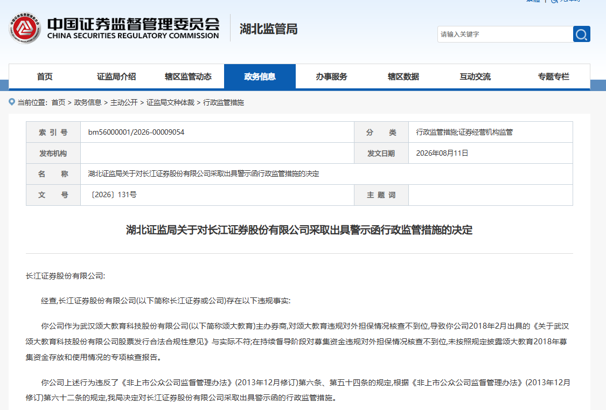Viewport: 606px width, 410px height.
Task: Open the 首页 navigation tab
Action: click(x=45, y=77)
